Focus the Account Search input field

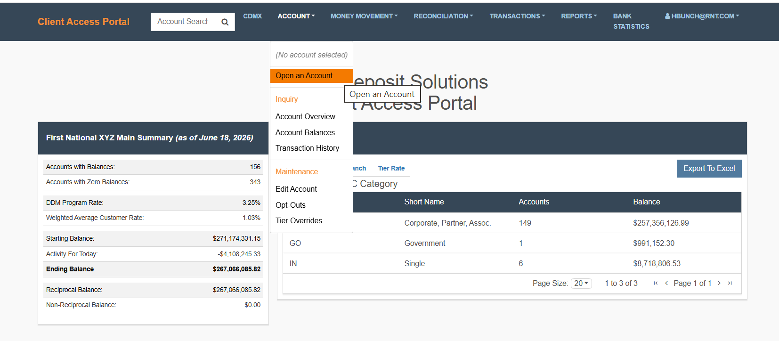coord(183,22)
